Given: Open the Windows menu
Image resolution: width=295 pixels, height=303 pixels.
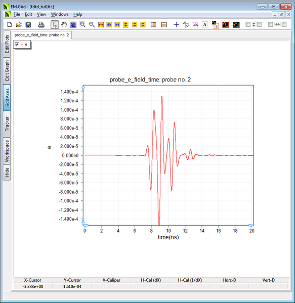Looking at the screenshot, I should pyautogui.click(x=60, y=14).
